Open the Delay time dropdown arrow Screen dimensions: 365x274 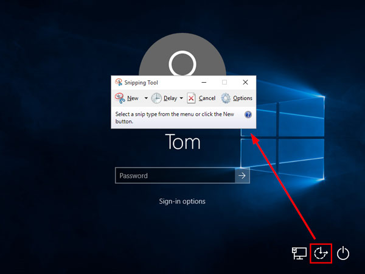click(181, 98)
